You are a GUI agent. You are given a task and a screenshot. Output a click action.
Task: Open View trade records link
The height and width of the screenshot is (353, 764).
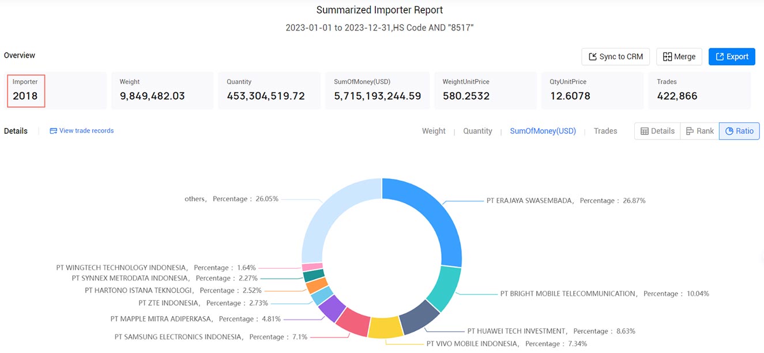(x=82, y=131)
